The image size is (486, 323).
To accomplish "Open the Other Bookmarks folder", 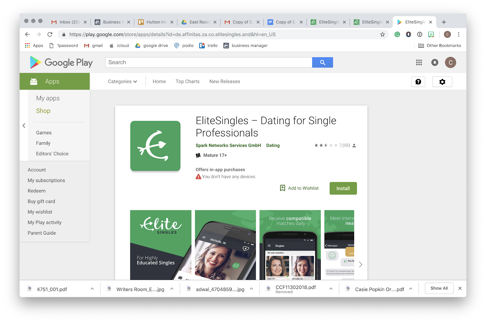I will [x=440, y=46].
